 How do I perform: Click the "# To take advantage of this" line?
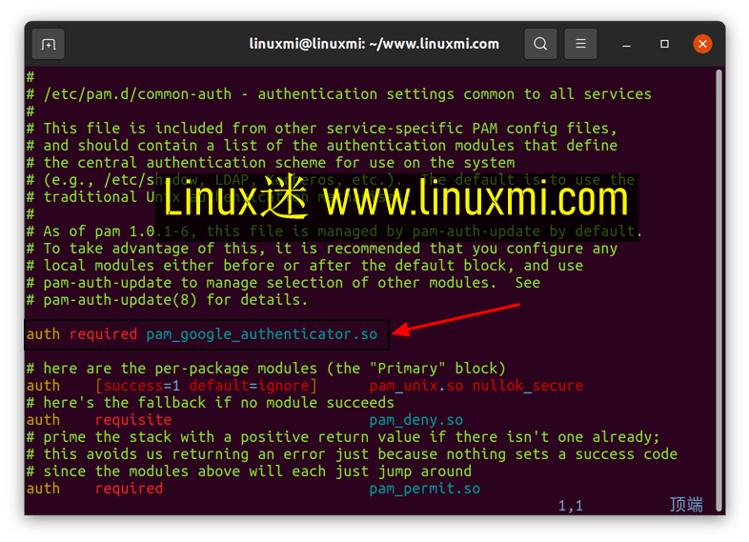pyautogui.click(x=322, y=249)
